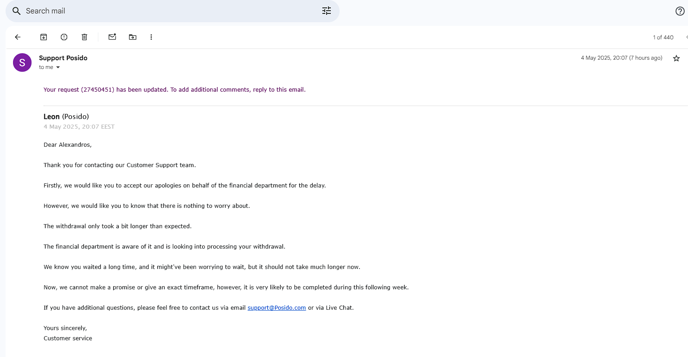Mark the email as unread
This screenshot has height=357, width=688.
click(112, 37)
